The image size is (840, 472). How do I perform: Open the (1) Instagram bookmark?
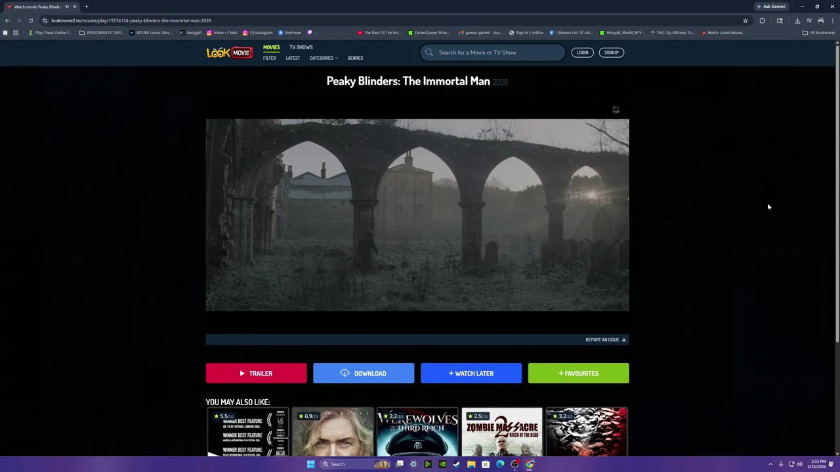[x=258, y=33]
